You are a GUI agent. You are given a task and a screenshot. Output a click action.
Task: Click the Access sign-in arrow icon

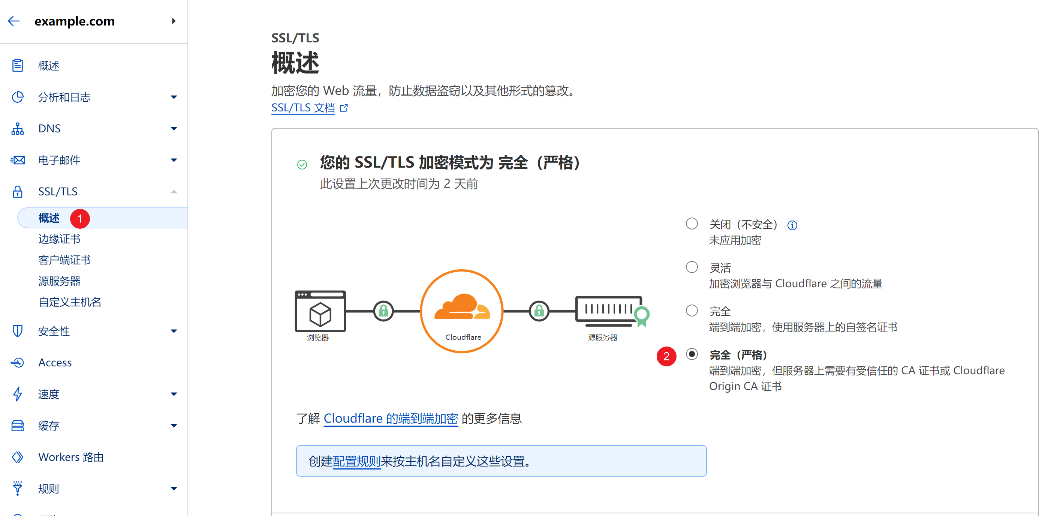[17, 362]
